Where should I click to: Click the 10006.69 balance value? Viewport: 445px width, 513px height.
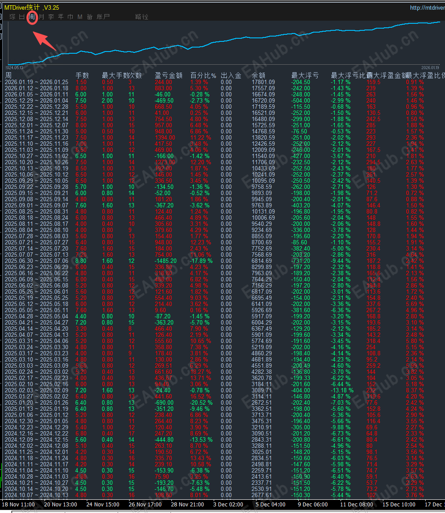pyautogui.click(x=263, y=218)
